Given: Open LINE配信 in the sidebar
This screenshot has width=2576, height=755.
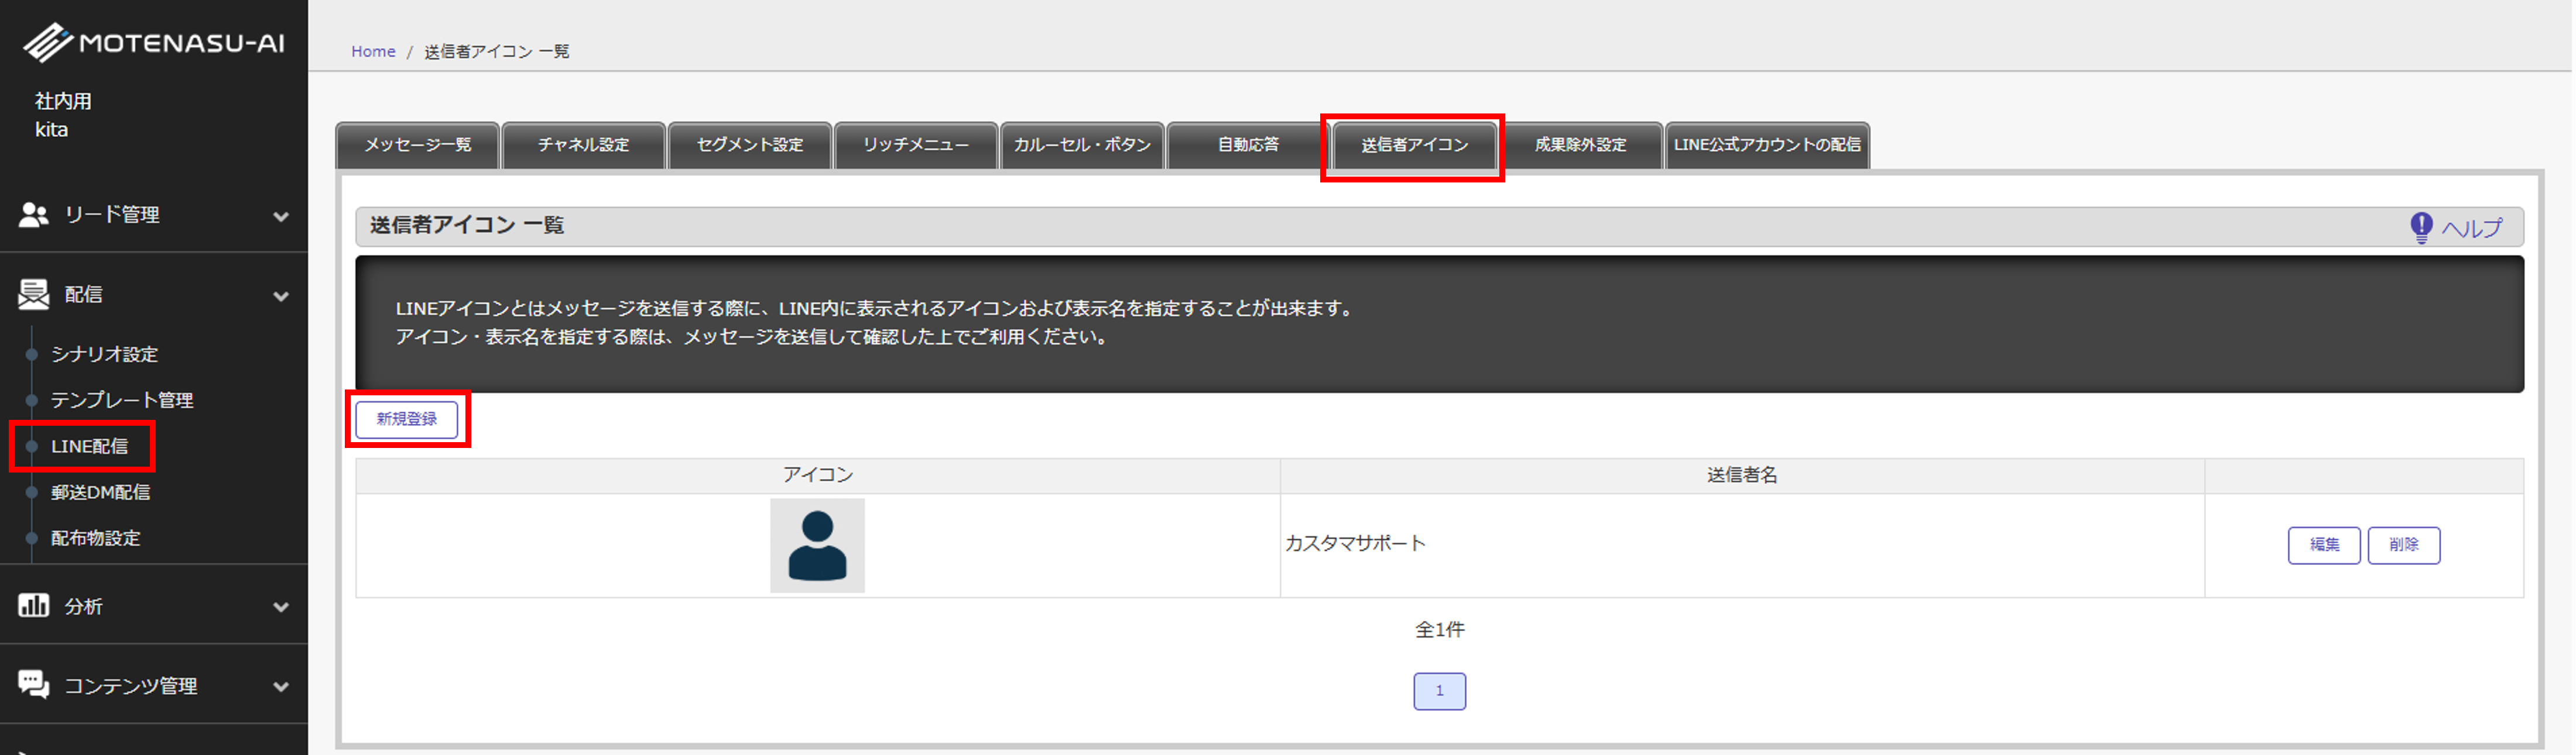Looking at the screenshot, I should [x=89, y=446].
